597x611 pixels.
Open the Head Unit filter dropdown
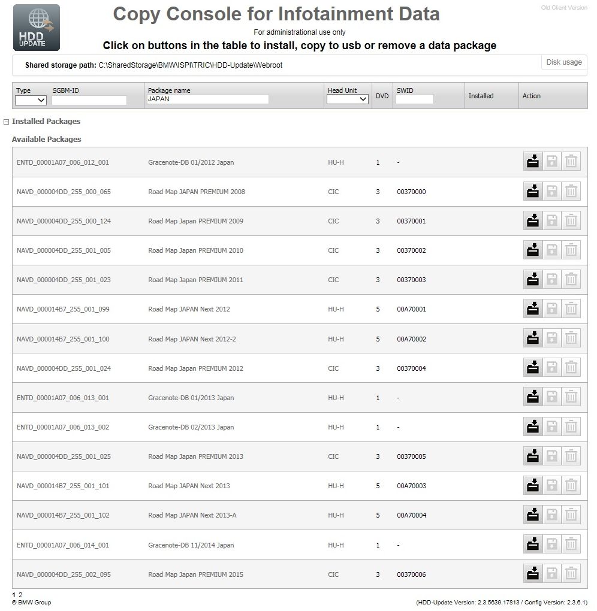click(348, 99)
